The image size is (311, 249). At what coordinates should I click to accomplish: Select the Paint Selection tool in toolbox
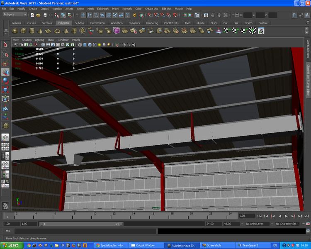coord(5,63)
